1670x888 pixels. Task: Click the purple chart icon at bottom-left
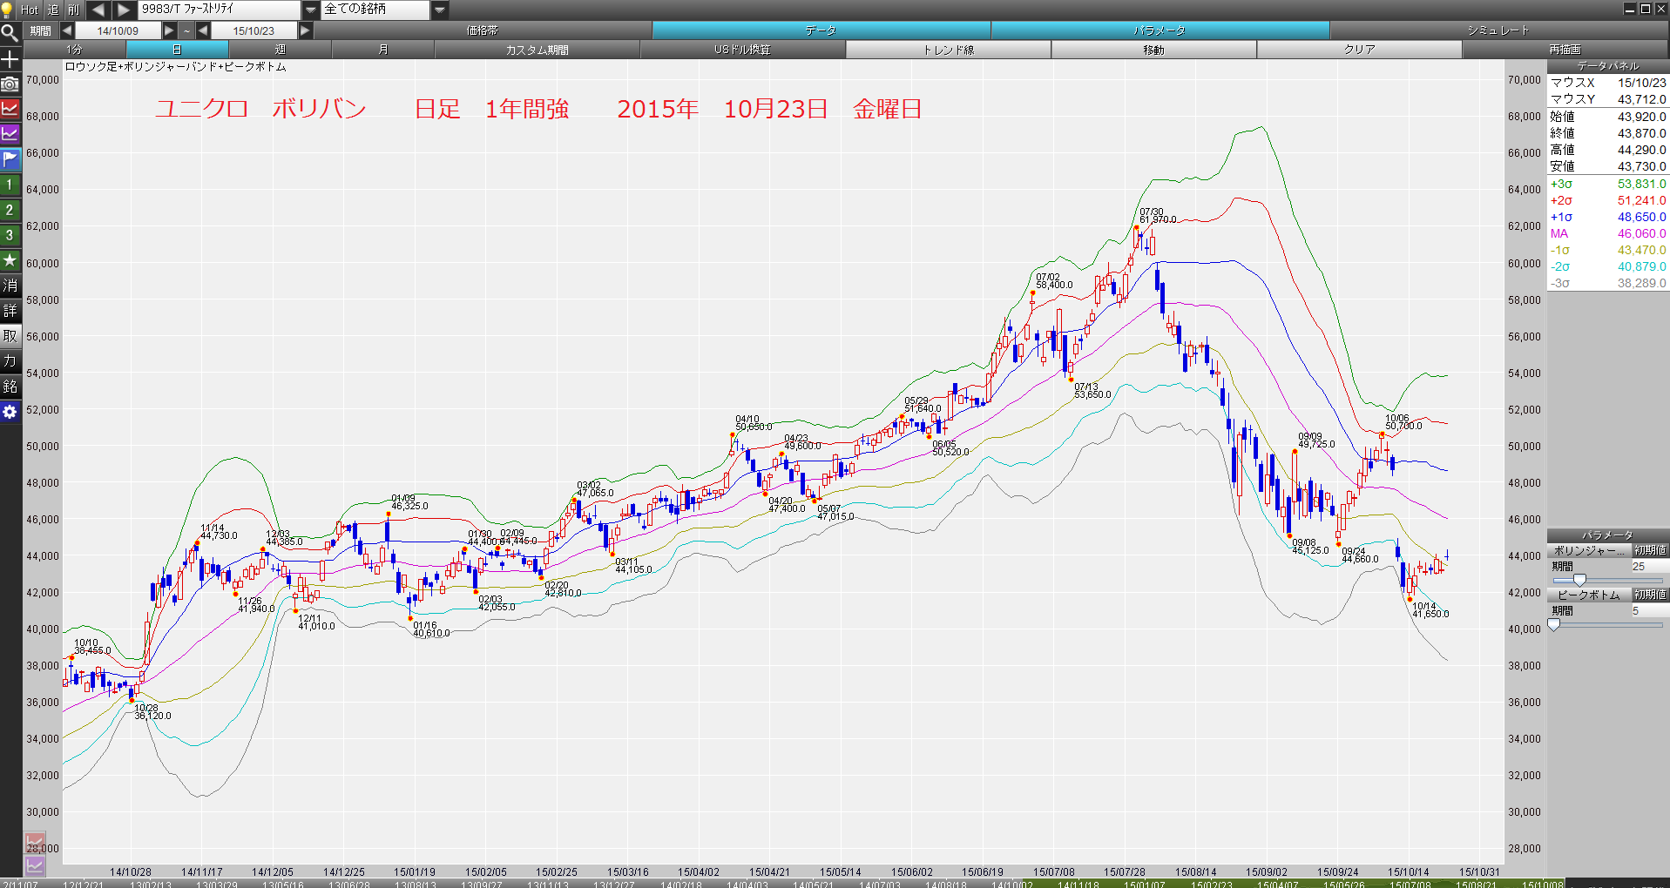point(35,865)
